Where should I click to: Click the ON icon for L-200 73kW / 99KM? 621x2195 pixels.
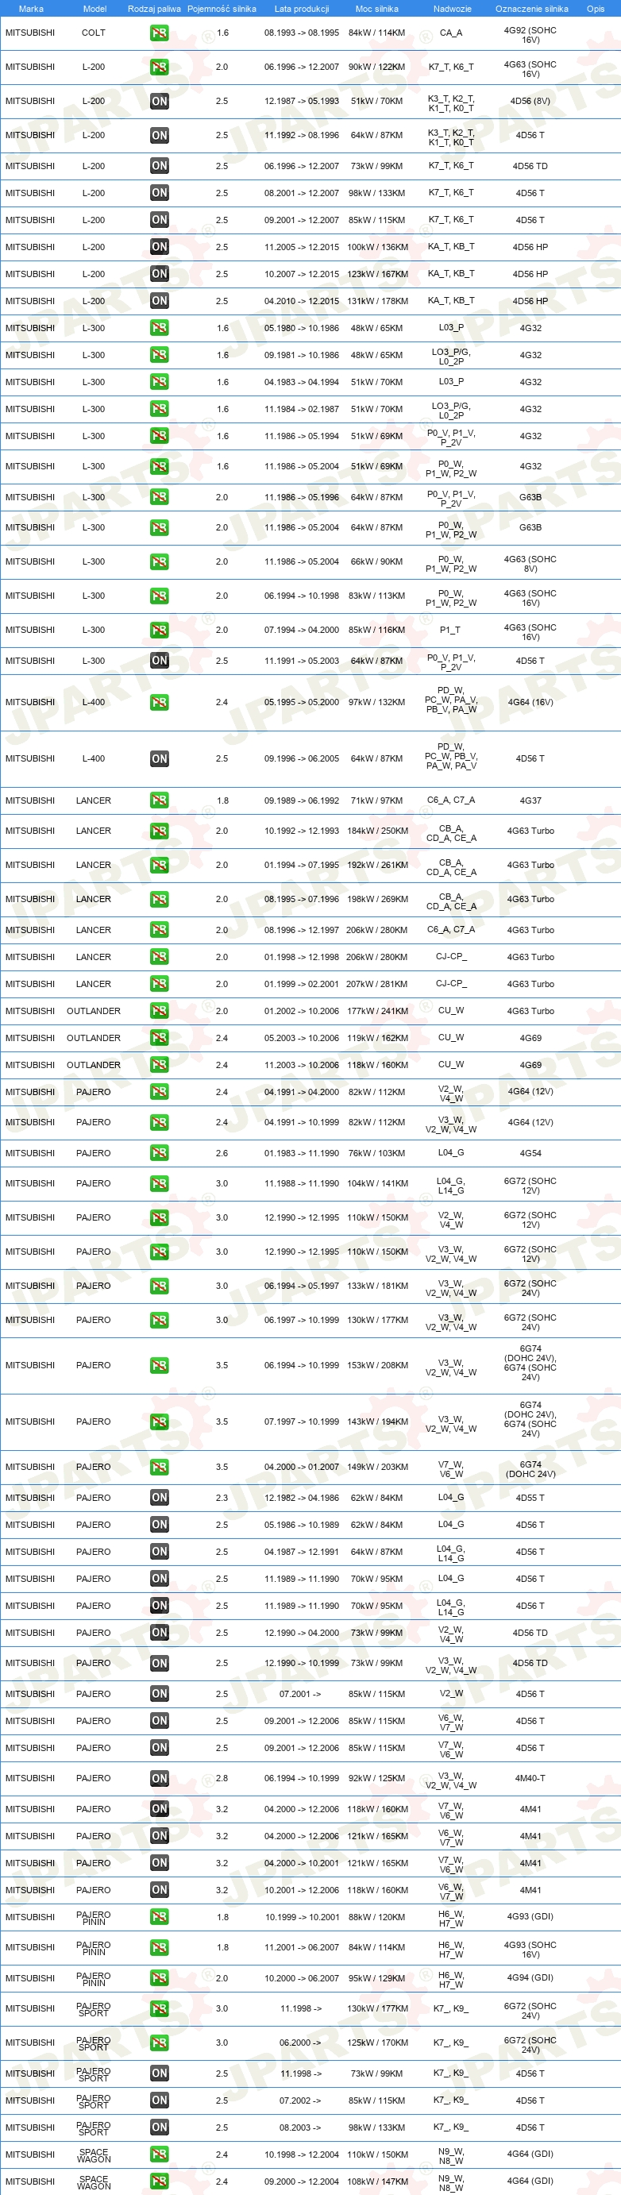[160, 166]
